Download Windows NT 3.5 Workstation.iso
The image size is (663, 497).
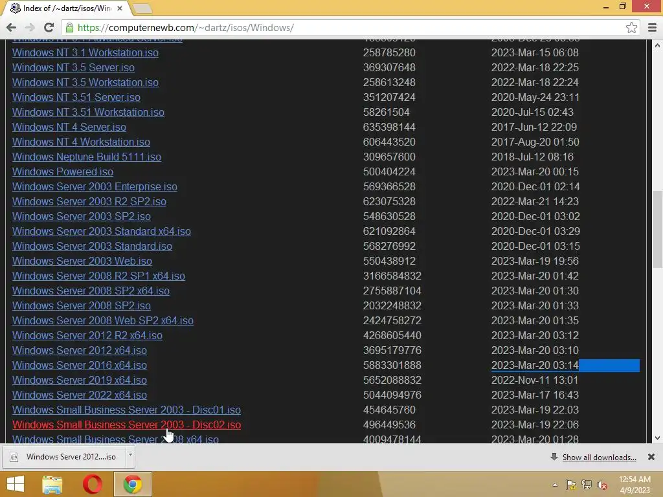click(85, 82)
